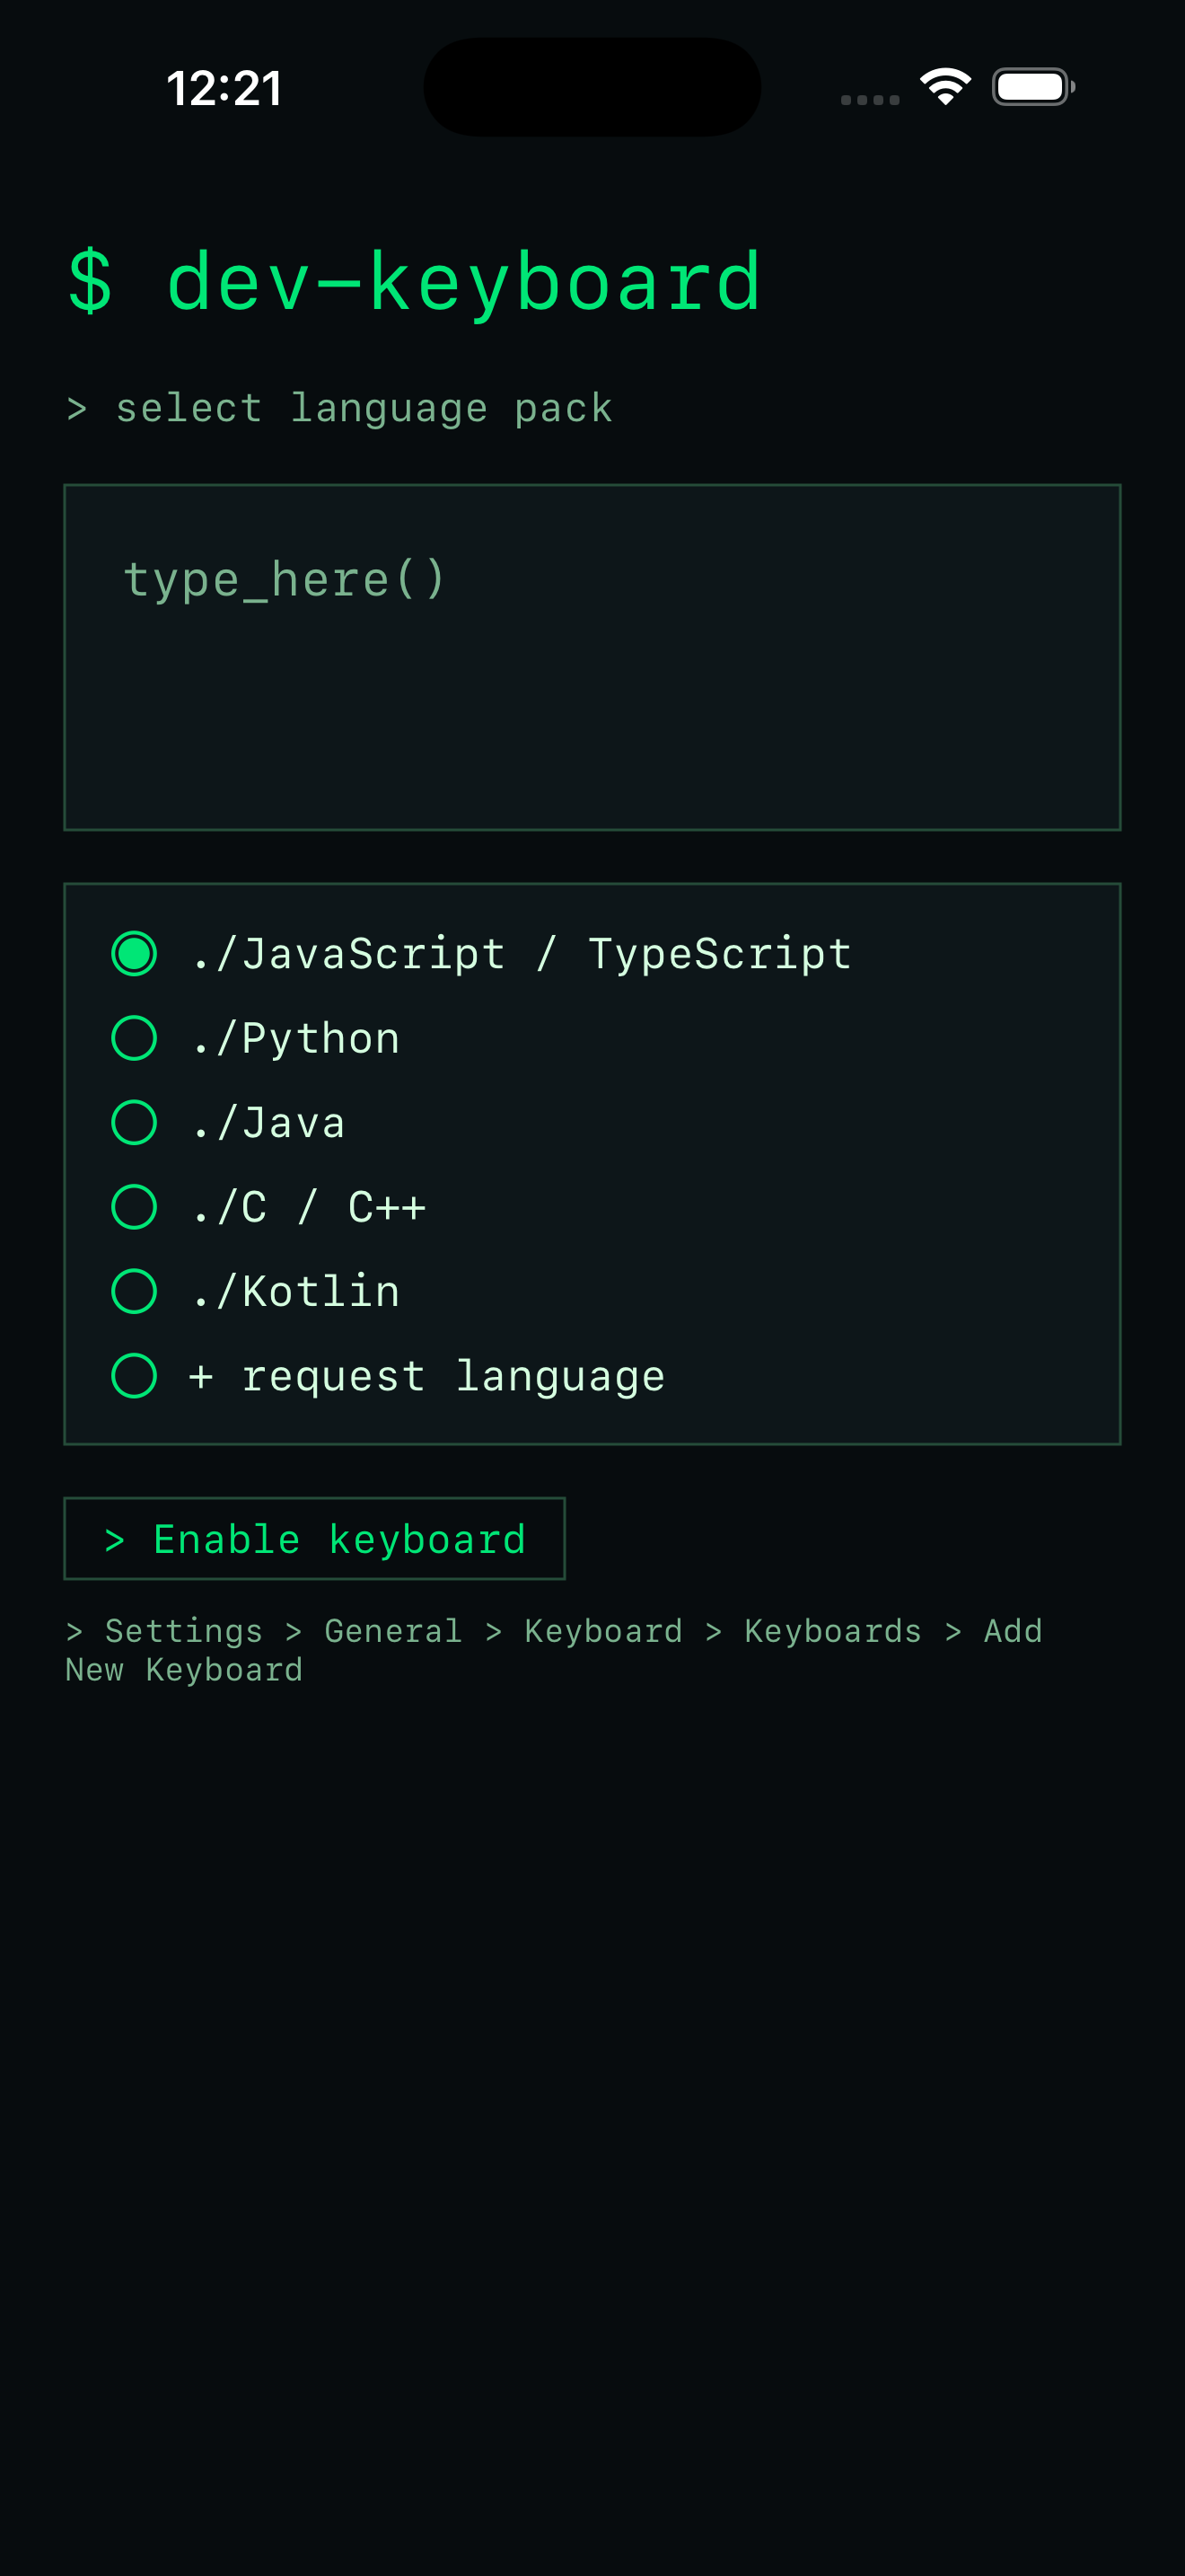This screenshot has height=2576, width=1185.
Task: Choose the + request language option
Action: pos(134,1376)
